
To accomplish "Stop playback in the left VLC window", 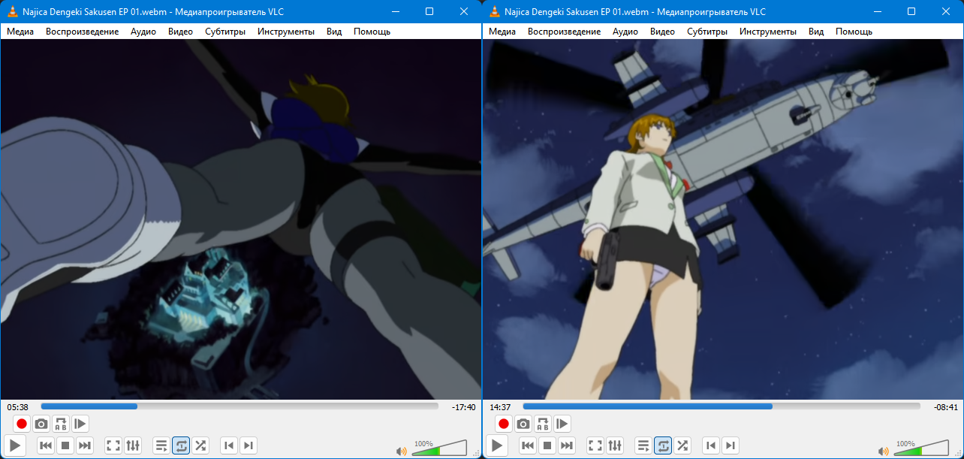I will pyautogui.click(x=65, y=445).
